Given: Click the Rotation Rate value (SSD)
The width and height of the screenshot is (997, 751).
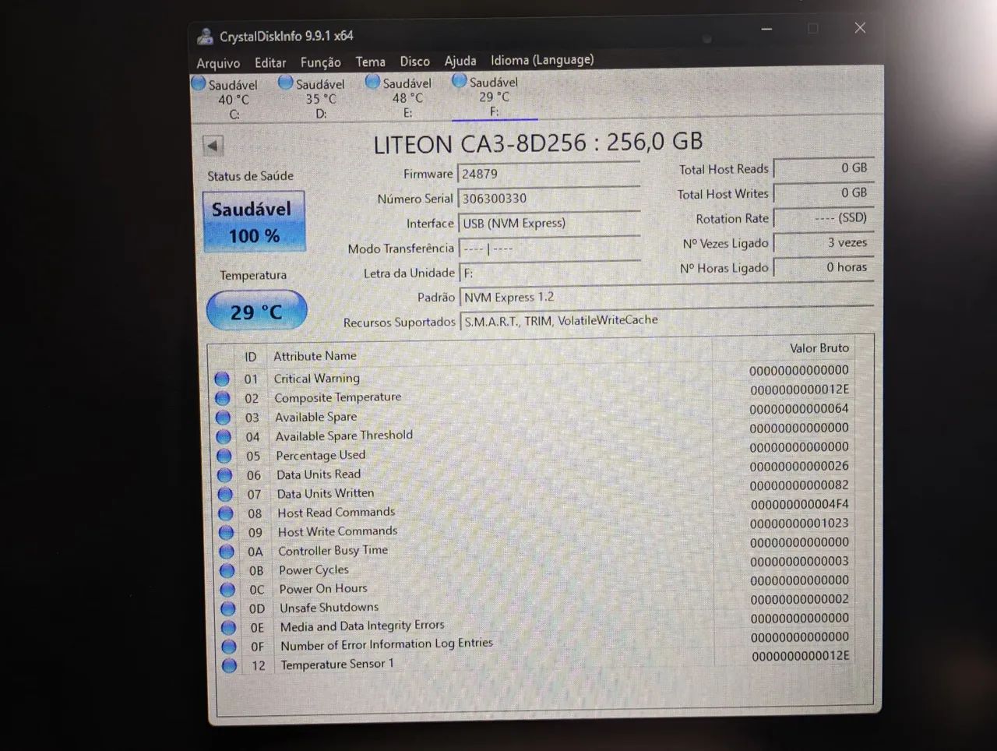Looking at the screenshot, I should coord(823,218).
